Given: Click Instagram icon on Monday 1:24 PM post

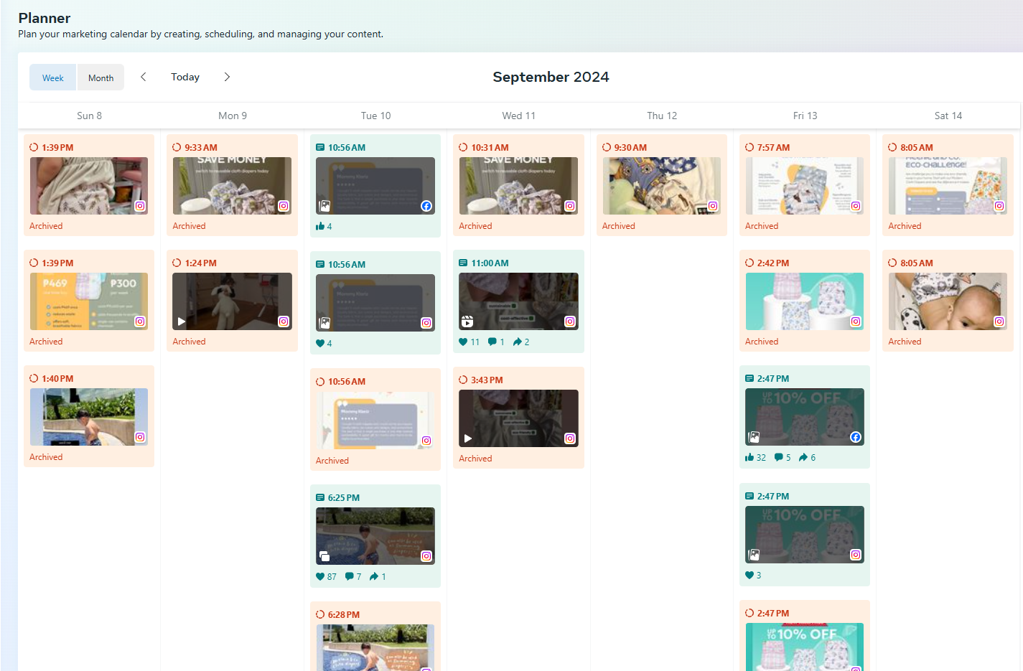Looking at the screenshot, I should [284, 322].
